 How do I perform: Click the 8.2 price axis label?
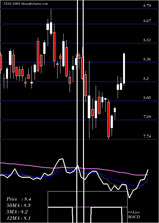pyautogui.click(x=146, y=78)
